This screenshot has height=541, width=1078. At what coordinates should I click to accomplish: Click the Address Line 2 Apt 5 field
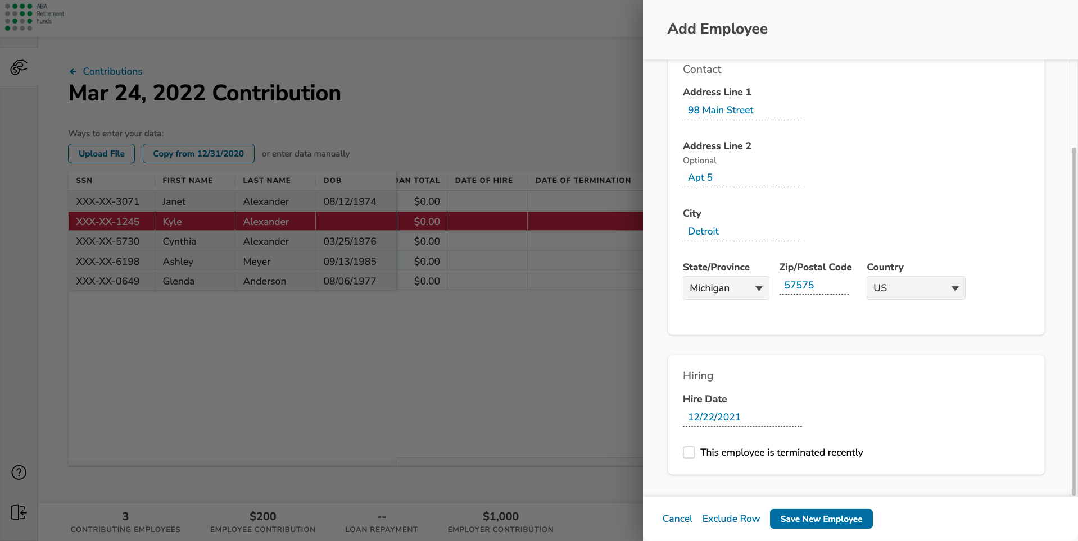tap(742, 177)
